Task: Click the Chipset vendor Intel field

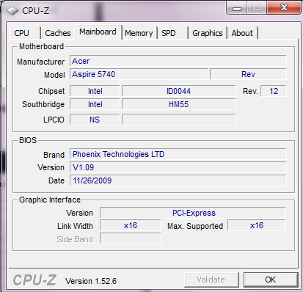Action: point(95,91)
